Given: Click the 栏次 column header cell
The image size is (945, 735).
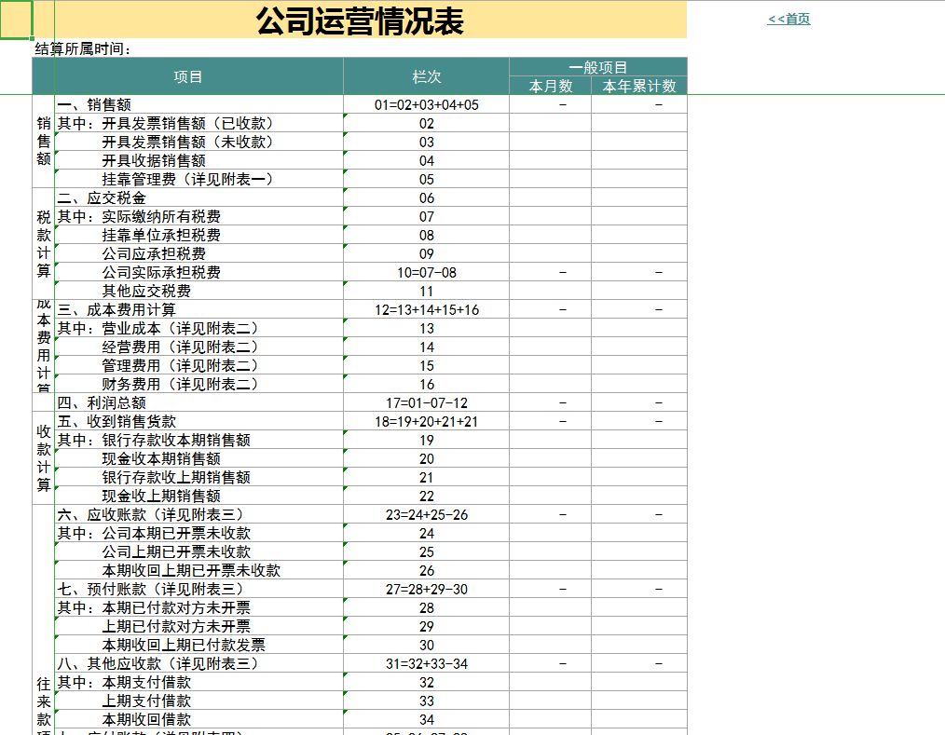Looking at the screenshot, I should coord(425,77).
